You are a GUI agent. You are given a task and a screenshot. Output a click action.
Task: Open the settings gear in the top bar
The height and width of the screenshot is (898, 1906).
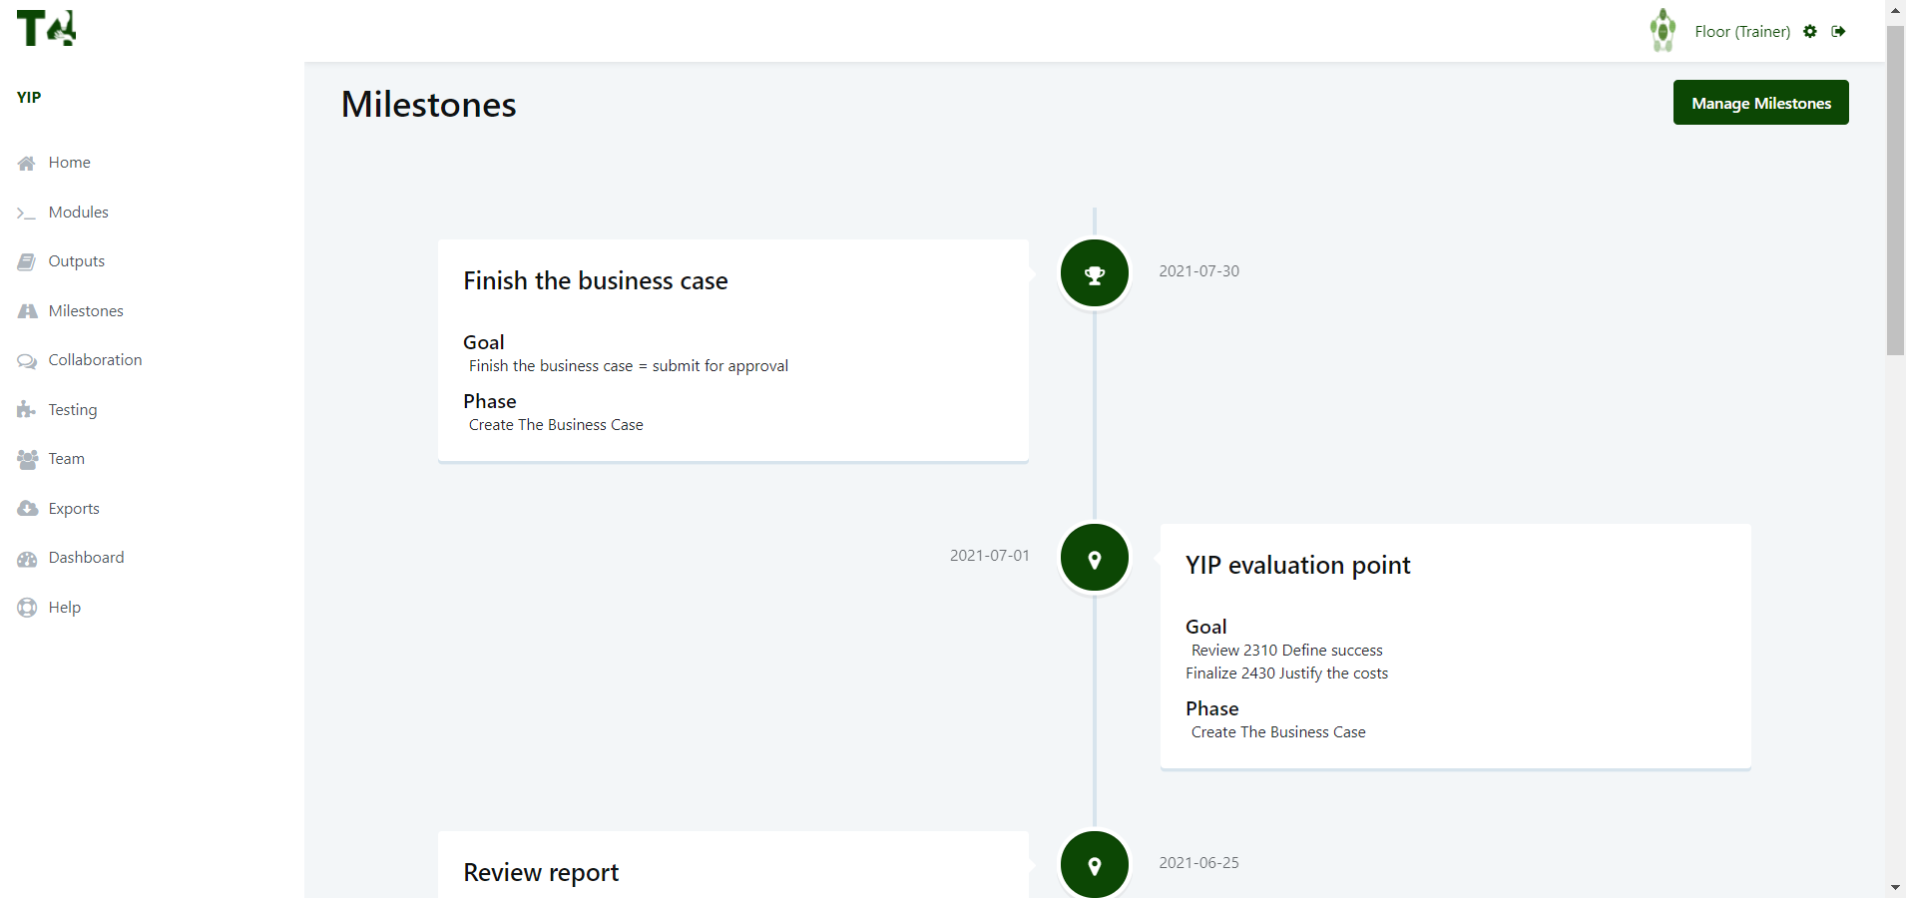[1809, 31]
